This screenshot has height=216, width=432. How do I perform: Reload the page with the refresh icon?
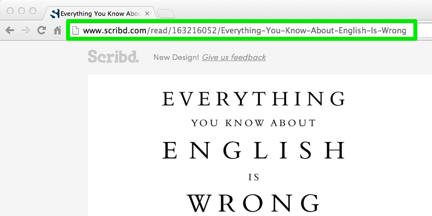pos(41,30)
